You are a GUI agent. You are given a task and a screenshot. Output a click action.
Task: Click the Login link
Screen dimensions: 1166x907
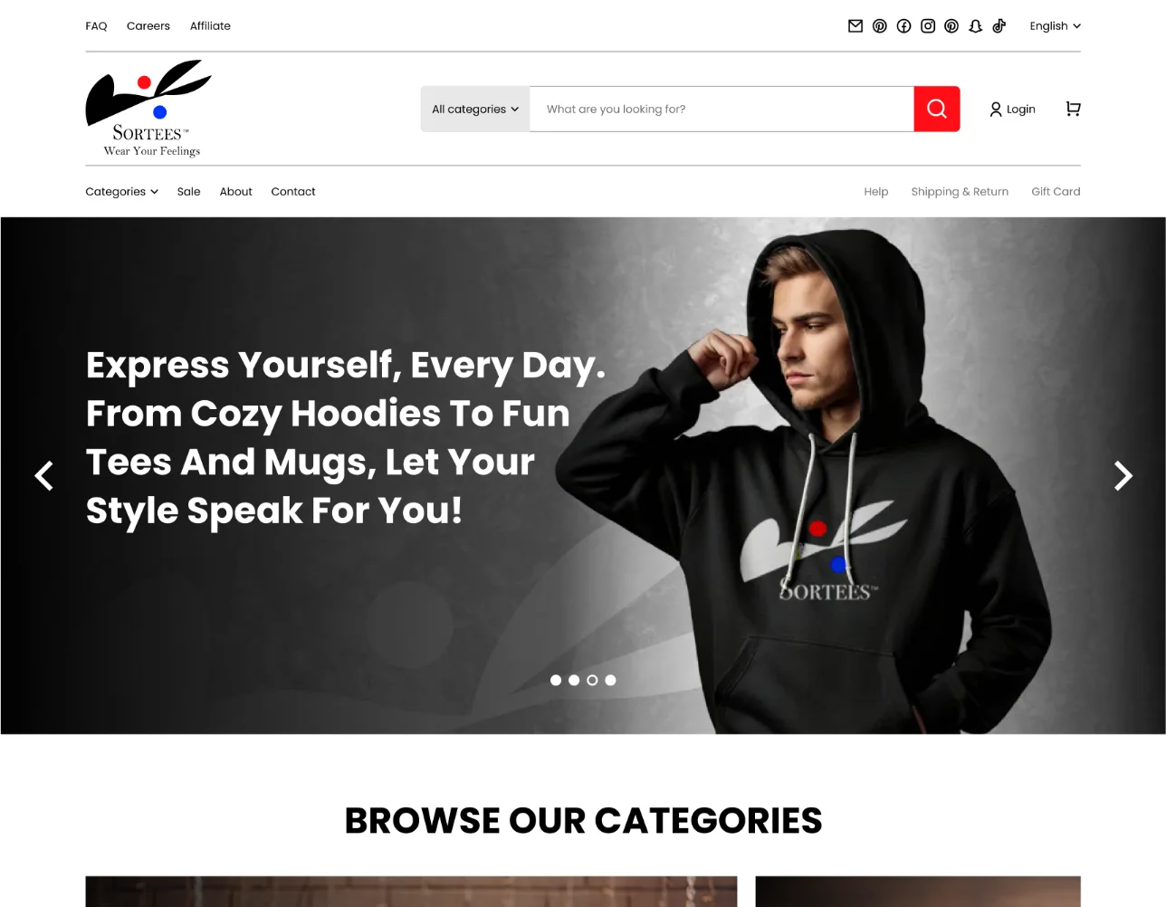1012,109
